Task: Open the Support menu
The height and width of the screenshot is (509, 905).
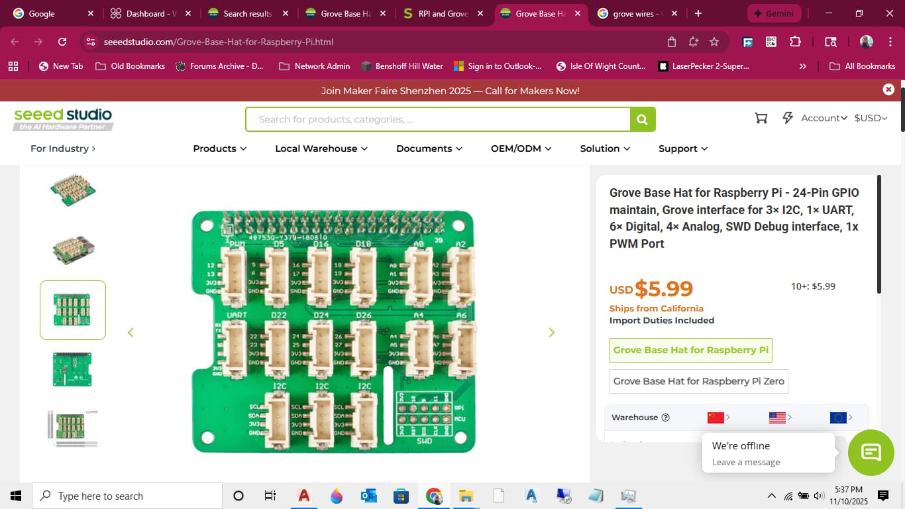Action: (682, 148)
